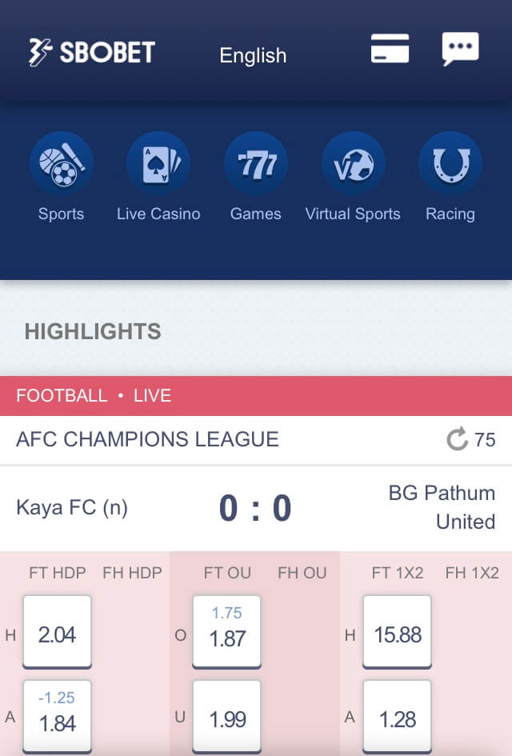Go to the SBOBET logo home
Image resolution: width=512 pixels, height=756 pixels.
pyautogui.click(x=92, y=53)
